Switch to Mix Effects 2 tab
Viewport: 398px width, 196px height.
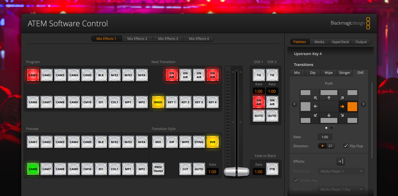coord(137,39)
